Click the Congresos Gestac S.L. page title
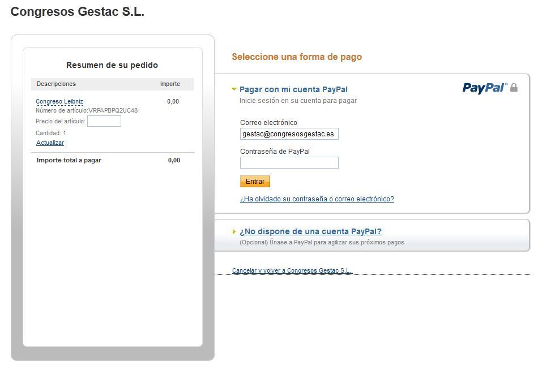The height and width of the screenshot is (366, 538). [x=78, y=12]
